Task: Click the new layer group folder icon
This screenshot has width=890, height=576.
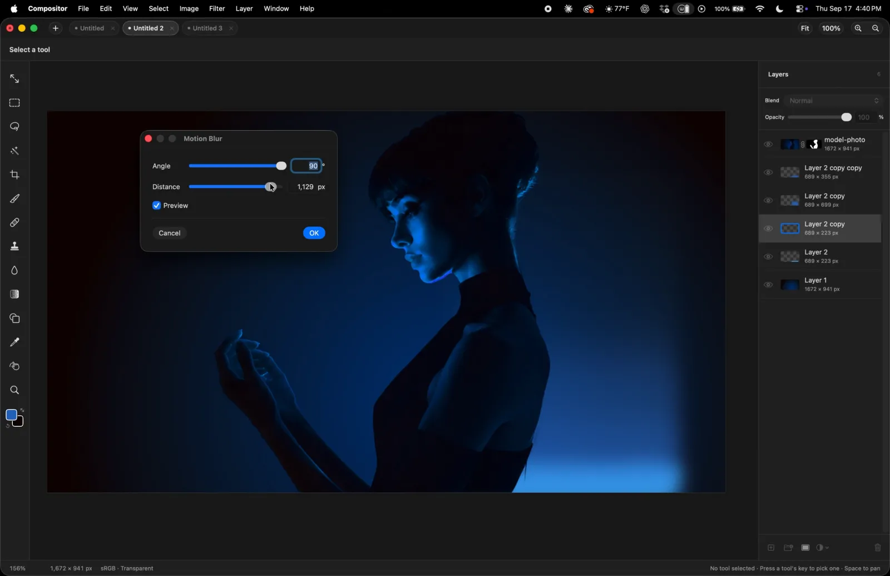Action: click(x=788, y=548)
